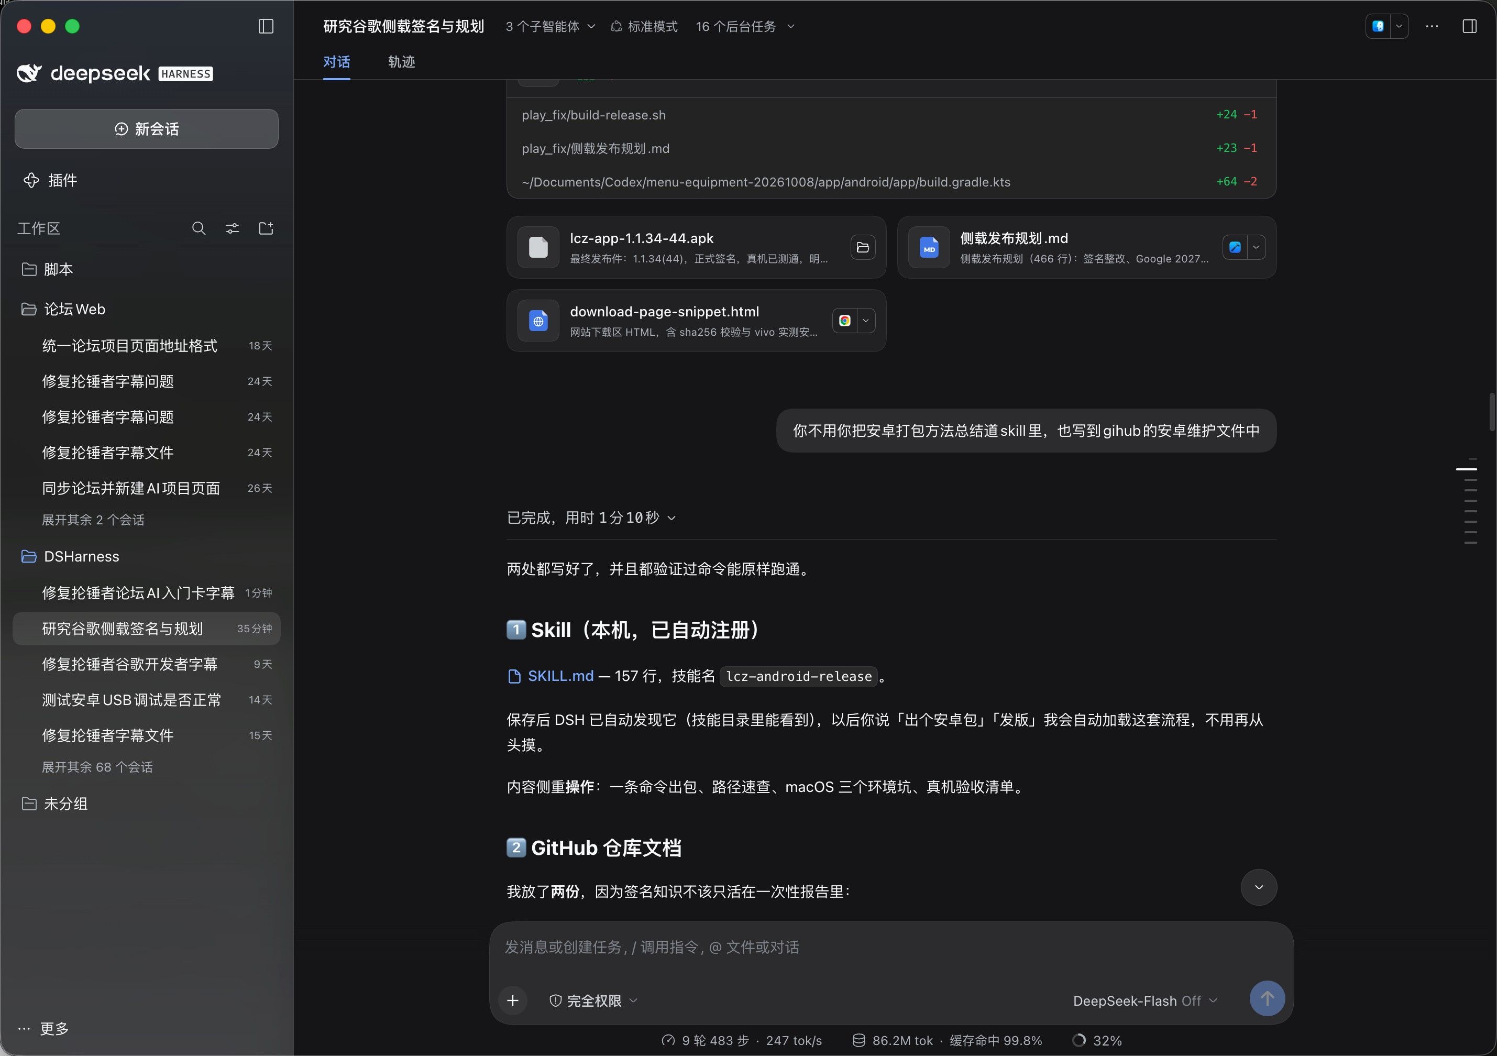Open dropdown arrow beside 侧载发布规划.md opener

point(1257,248)
